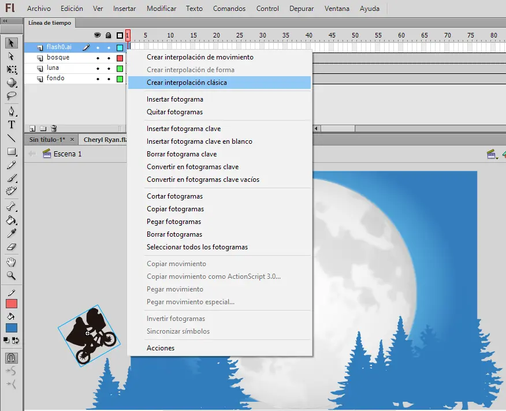Open the Ventana menu
506x411 pixels.
point(337,9)
